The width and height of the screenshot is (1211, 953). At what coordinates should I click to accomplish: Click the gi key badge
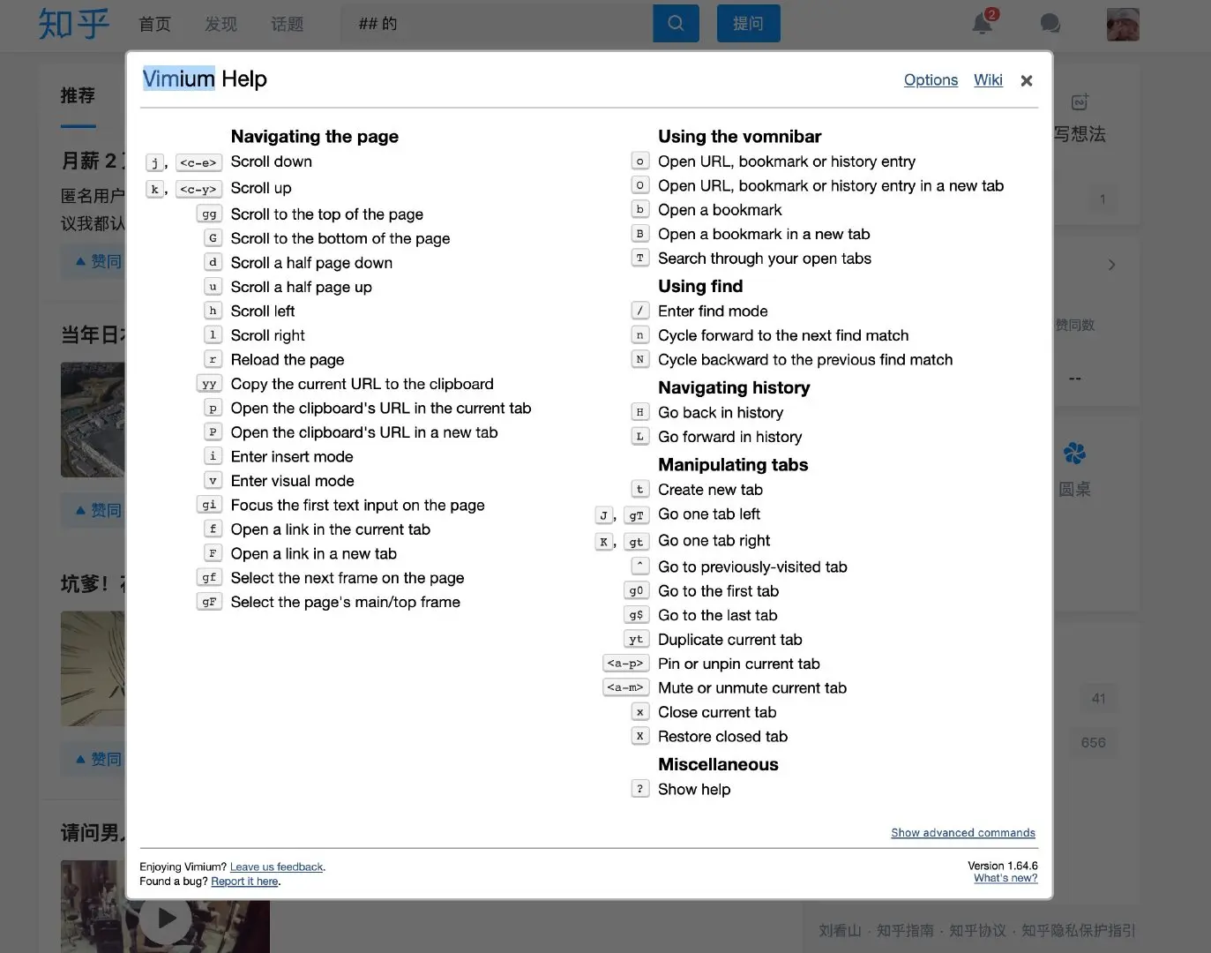coord(209,505)
